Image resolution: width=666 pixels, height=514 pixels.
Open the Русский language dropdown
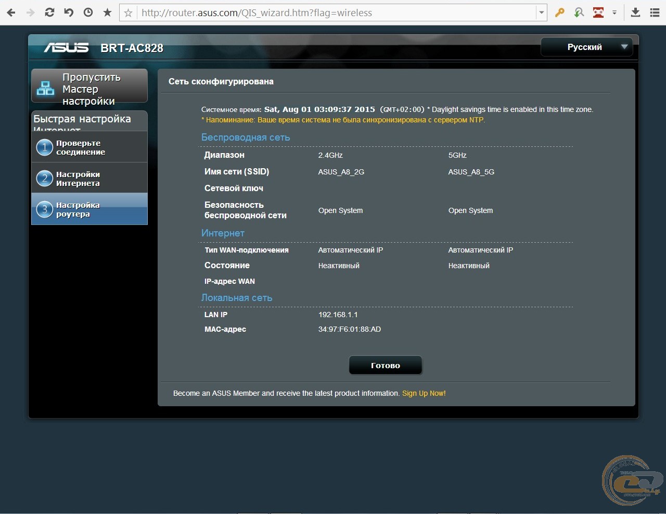[x=586, y=47]
